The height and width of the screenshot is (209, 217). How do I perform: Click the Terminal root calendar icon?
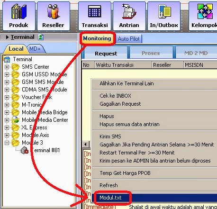7,59
